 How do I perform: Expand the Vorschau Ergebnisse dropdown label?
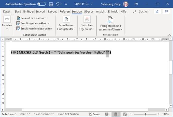coord(87,27)
